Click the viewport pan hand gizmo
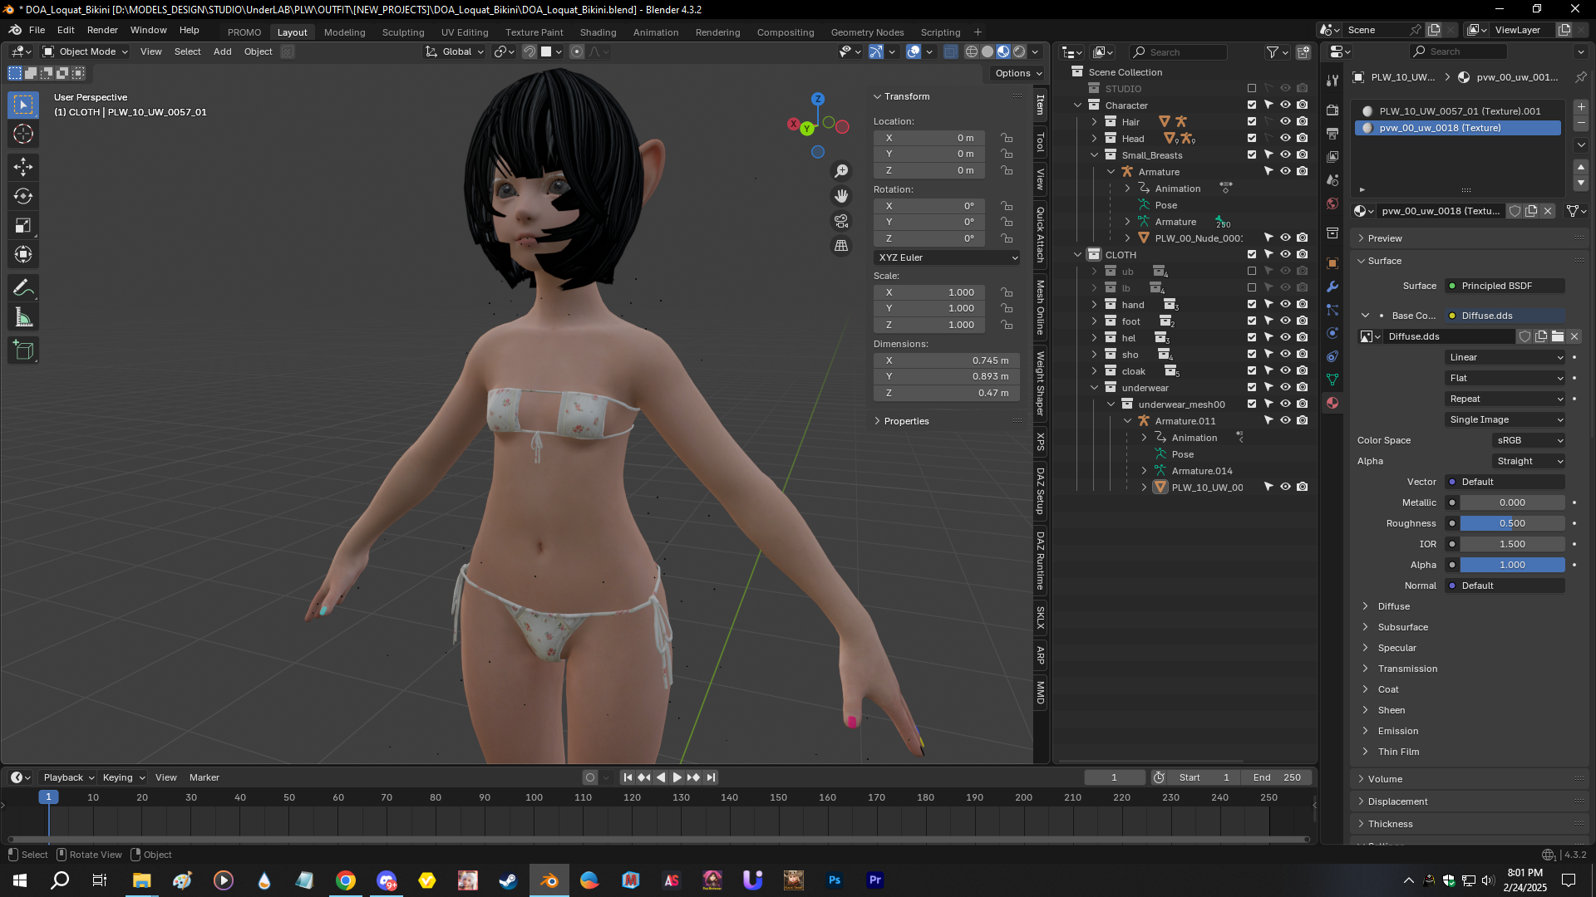Viewport: 1596px width, 897px height. click(x=841, y=196)
